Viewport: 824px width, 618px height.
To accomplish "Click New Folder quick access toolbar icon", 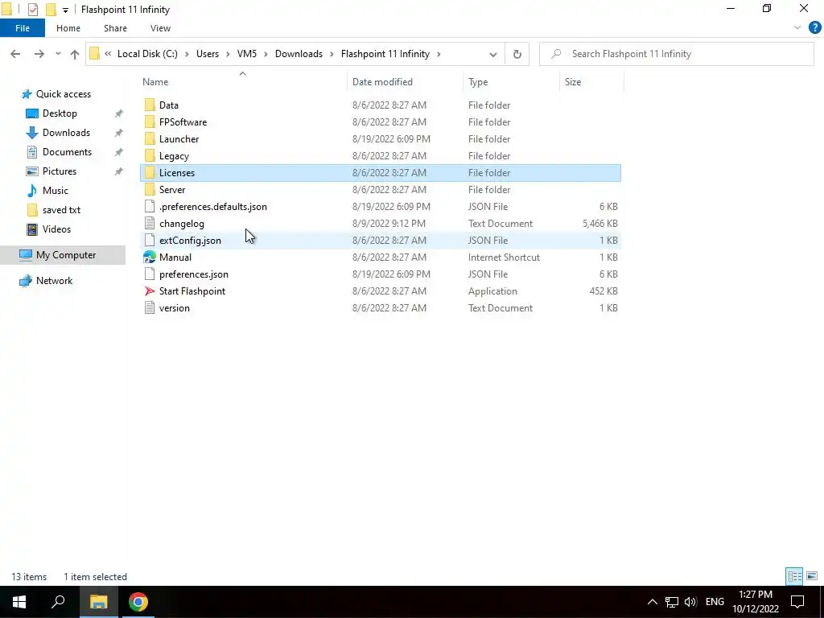I will (51, 10).
